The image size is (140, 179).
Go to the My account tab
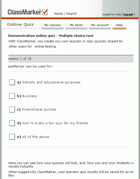(x=100, y=26)
